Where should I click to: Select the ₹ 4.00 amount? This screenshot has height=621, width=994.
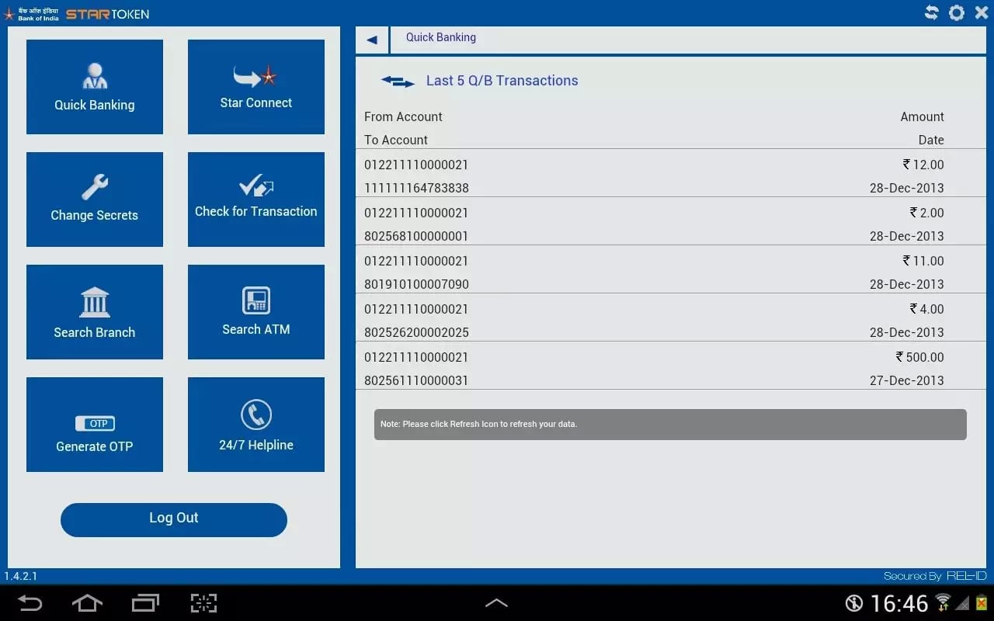click(x=927, y=309)
